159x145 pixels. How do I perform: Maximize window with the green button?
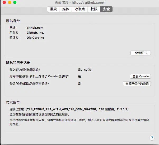click(x=15, y=2)
